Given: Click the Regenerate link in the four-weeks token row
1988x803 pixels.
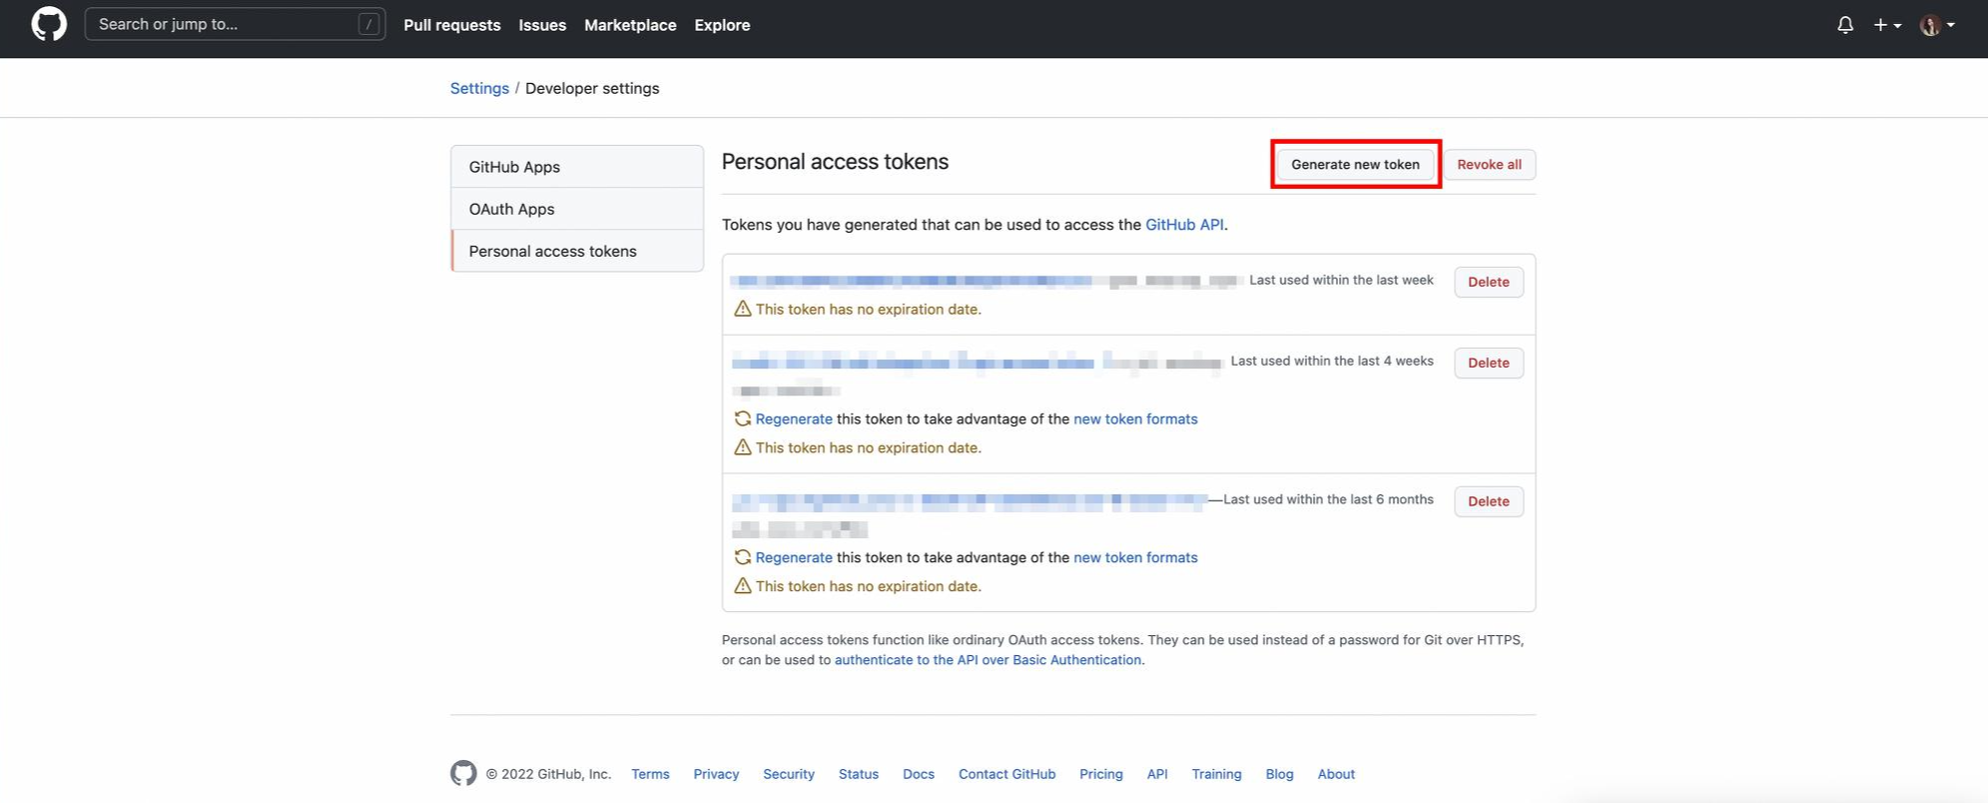Looking at the screenshot, I should tap(794, 418).
